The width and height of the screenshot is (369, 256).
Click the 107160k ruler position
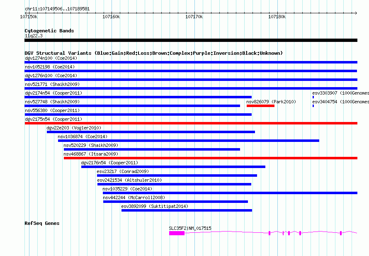point(111,17)
